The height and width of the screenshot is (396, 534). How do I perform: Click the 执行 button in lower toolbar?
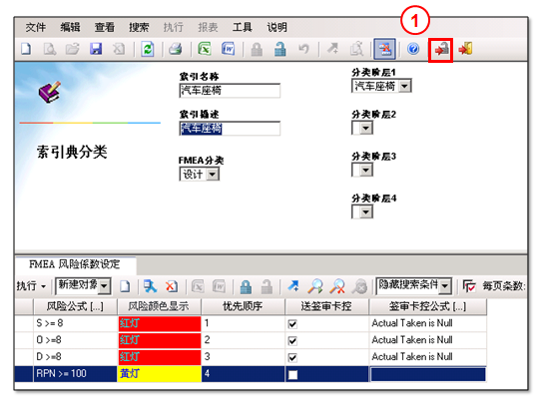coord(31,286)
